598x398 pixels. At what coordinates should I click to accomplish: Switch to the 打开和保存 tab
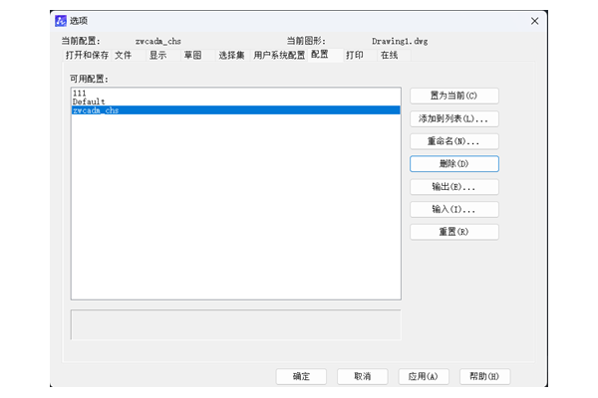click(x=87, y=56)
